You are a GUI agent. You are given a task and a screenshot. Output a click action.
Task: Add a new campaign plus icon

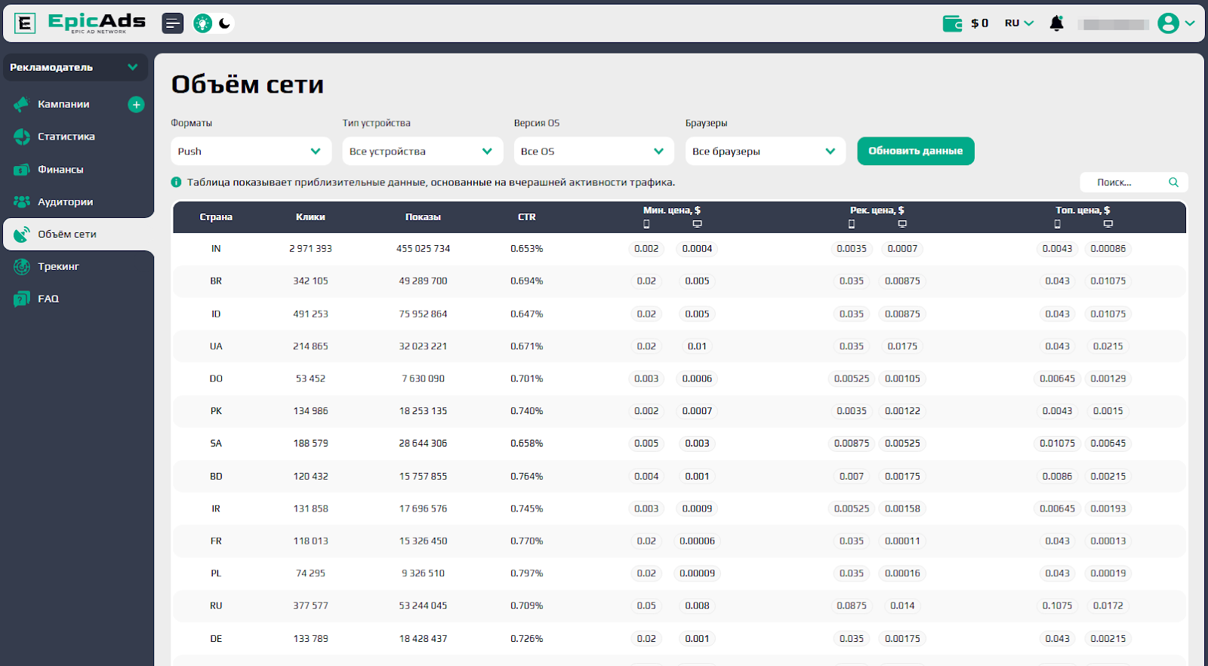click(136, 105)
